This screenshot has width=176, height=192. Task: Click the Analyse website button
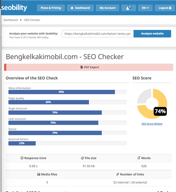152,34
